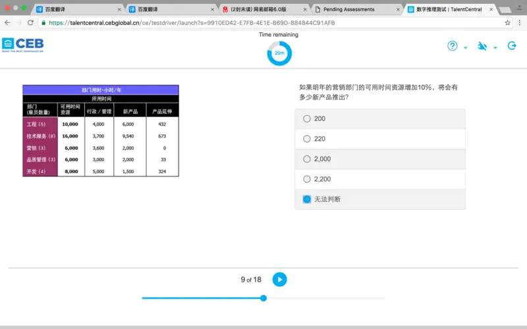Click the 行政/管理 column header
527x329 pixels.
(99, 111)
